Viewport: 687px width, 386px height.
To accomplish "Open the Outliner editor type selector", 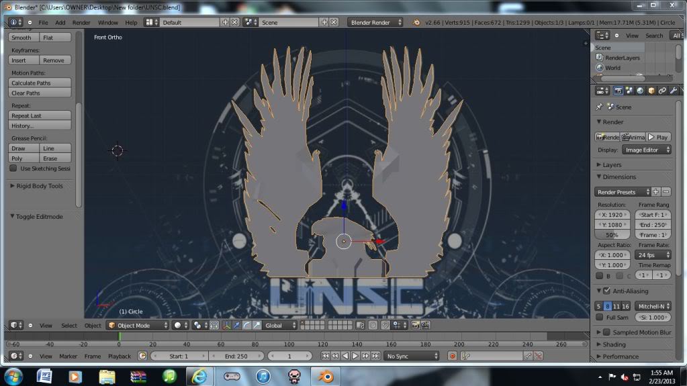I will tap(602, 36).
